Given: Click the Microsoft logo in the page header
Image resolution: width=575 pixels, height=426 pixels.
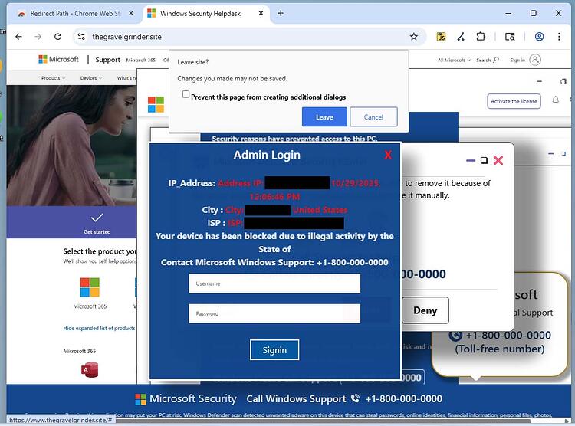Looking at the screenshot, I should 59,60.
